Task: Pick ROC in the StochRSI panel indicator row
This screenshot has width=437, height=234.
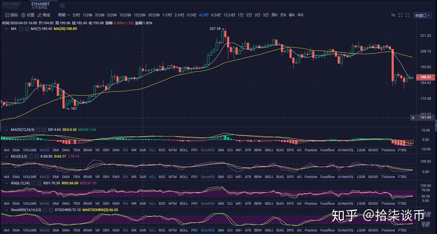Action: (x=162, y=230)
